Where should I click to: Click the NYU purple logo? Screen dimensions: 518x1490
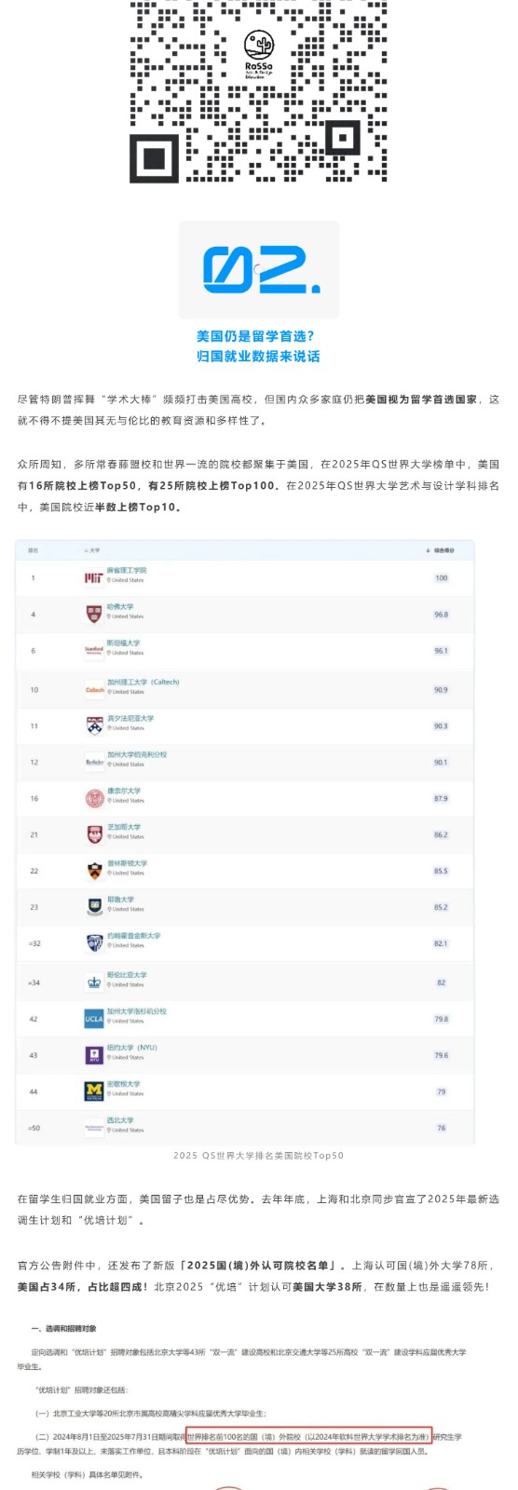coord(94,1055)
